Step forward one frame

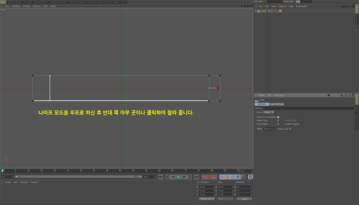(x=184, y=177)
